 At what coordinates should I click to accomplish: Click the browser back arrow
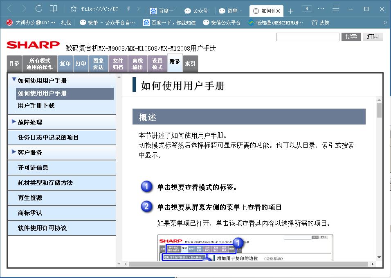tap(9, 9)
